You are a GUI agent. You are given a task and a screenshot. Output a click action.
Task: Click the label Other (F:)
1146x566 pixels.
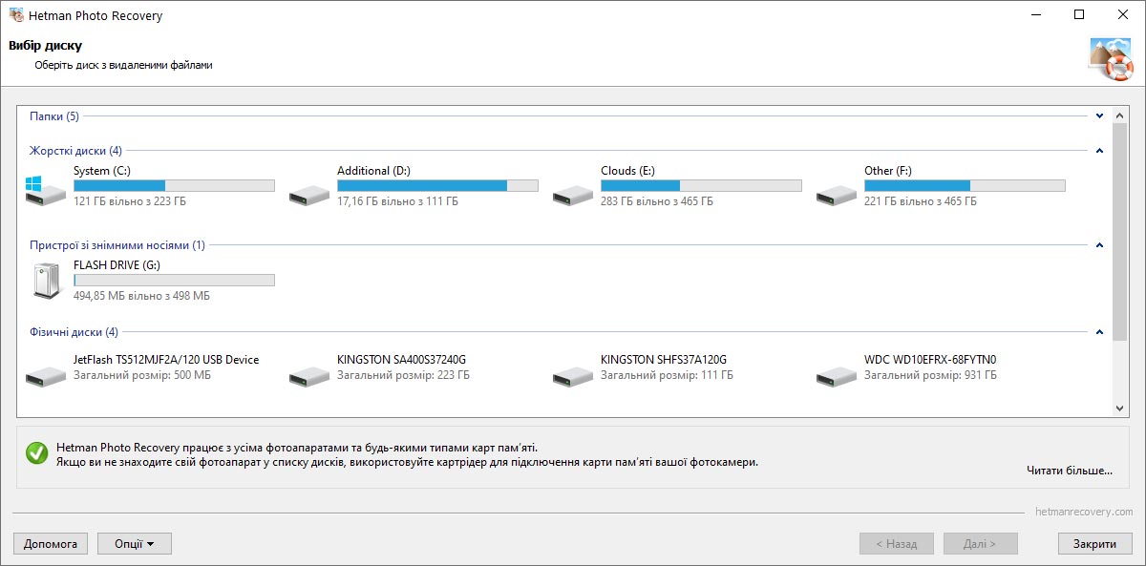coord(888,171)
